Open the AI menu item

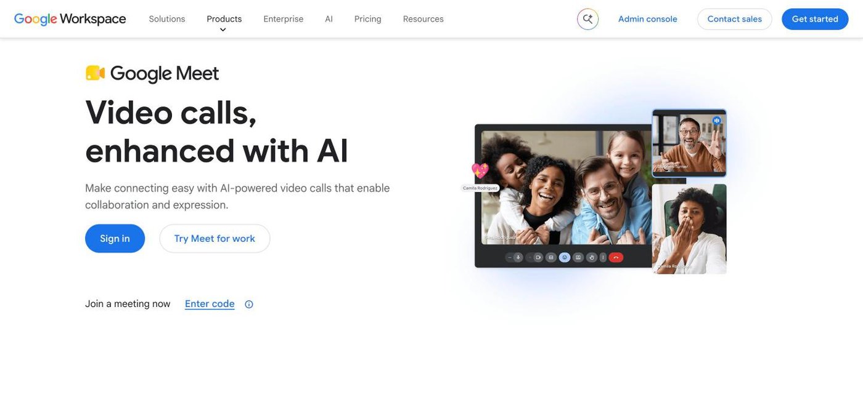coord(329,19)
